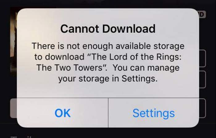Image resolution: width=216 pixels, height=138 pixels.
Task: Select the movie poster thumbnail at left edge
Action: (14, 41)
